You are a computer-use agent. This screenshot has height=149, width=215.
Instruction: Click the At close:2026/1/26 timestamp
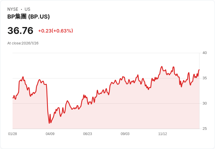[x=23, y=43]
